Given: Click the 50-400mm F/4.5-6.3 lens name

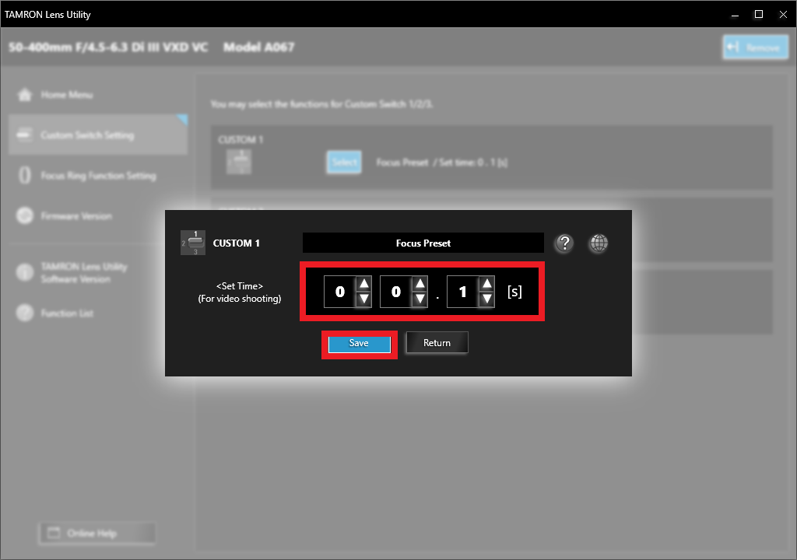Looking at the screenshot, I should pos(108,47).
